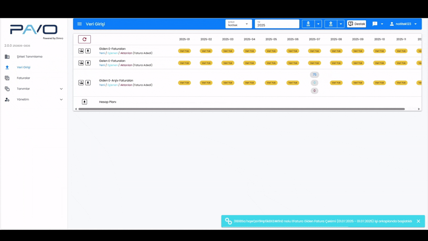Open the hamburger menu next to Veri Girişi
The width and height of the screenshot is (428, 241).
80,24
